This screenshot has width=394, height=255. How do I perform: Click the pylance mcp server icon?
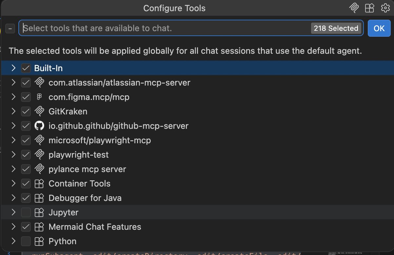coord(39,169)
